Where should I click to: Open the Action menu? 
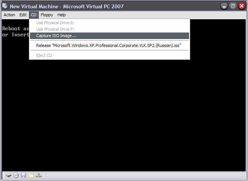[10, 15]
